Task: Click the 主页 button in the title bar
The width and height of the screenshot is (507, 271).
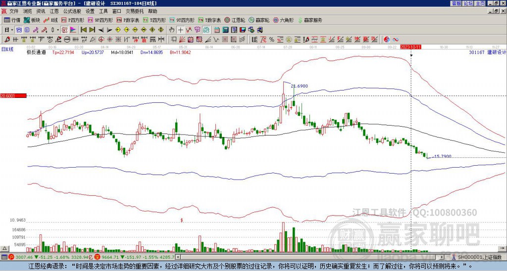Action: coord(480,3)
